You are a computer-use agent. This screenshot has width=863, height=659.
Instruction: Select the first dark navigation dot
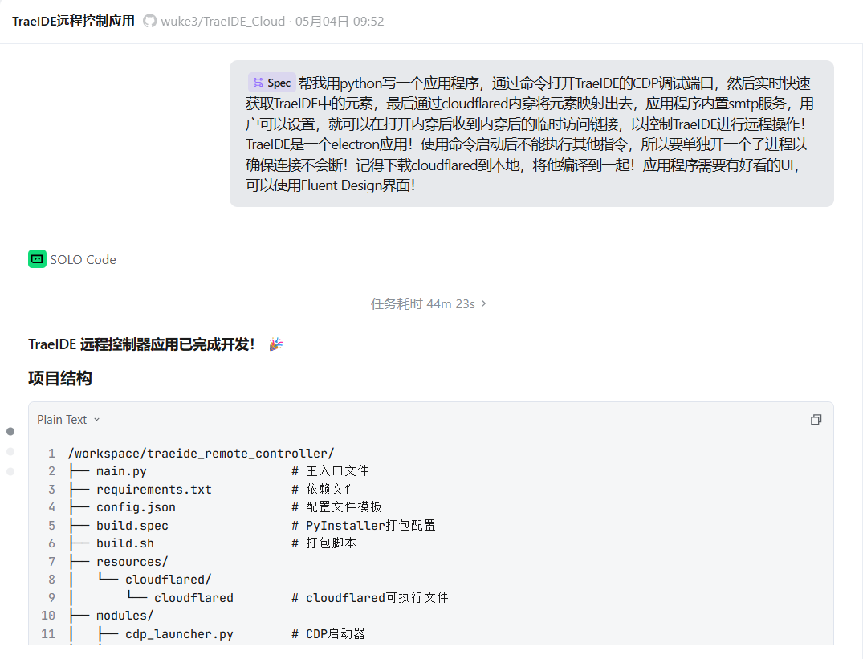click(10, 431)
